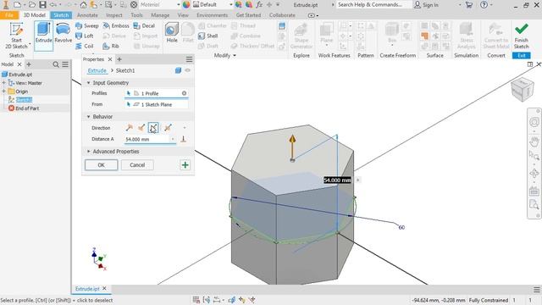The height and width of the screenshot is (305, 542).
Task: Select the Rib tool
Action: click(x=111, y=46)
